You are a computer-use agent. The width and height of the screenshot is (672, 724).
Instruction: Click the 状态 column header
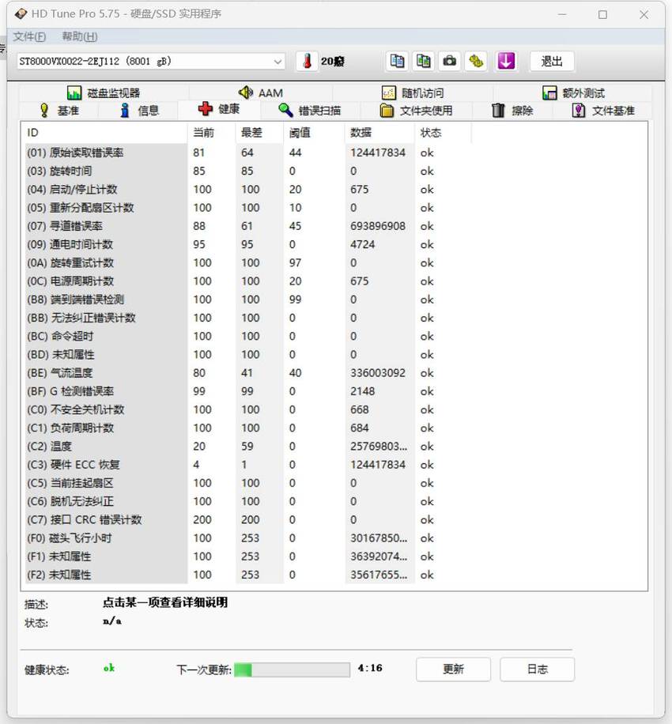point(443,133)
